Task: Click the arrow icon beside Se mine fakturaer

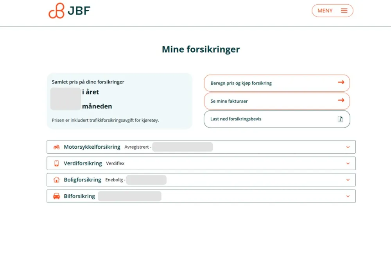Action: tap(341, 100)
